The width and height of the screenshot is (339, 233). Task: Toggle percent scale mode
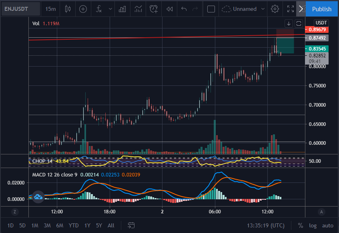tap(300, 225)
